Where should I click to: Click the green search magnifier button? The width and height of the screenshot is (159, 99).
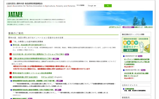tap(108, 6)
